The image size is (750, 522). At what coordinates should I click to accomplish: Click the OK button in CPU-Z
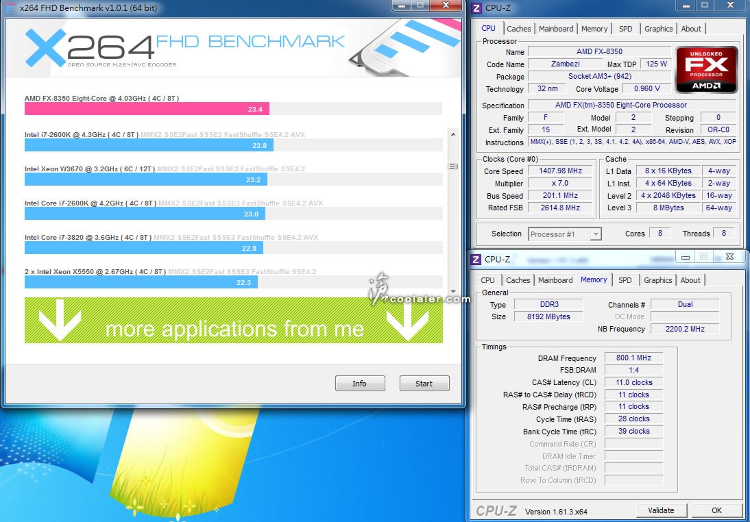716,510
